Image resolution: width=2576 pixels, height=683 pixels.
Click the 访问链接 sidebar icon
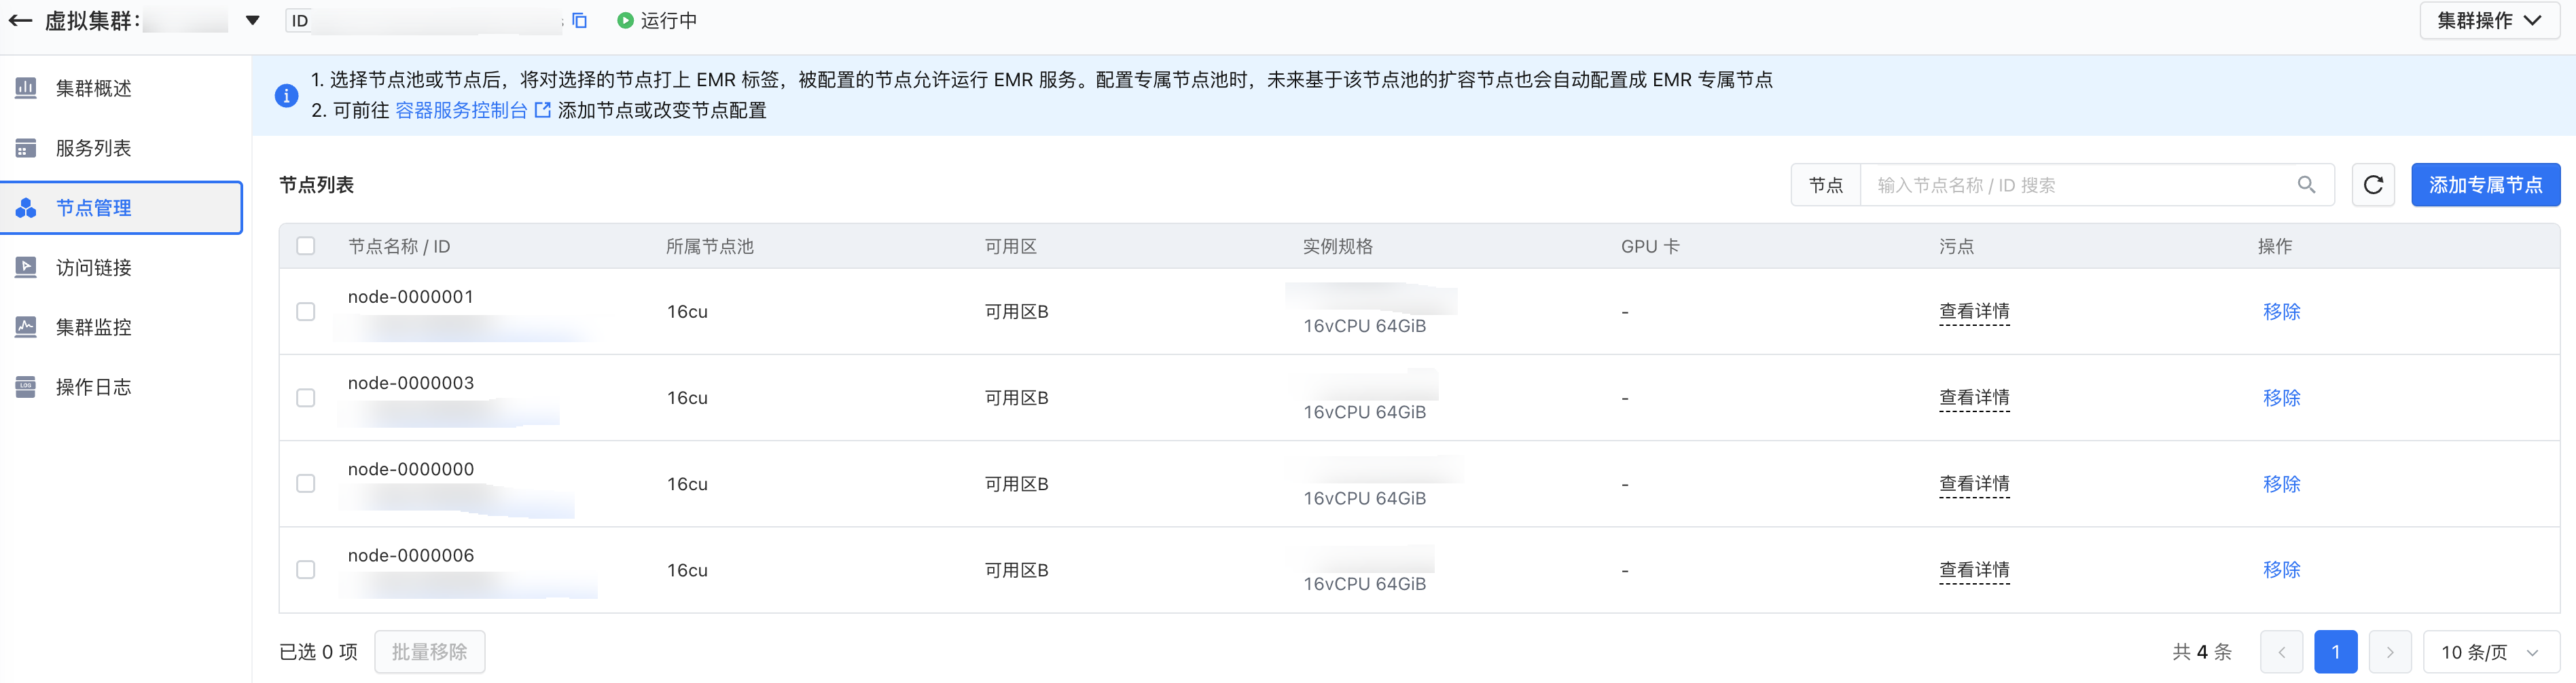[26, 267]
